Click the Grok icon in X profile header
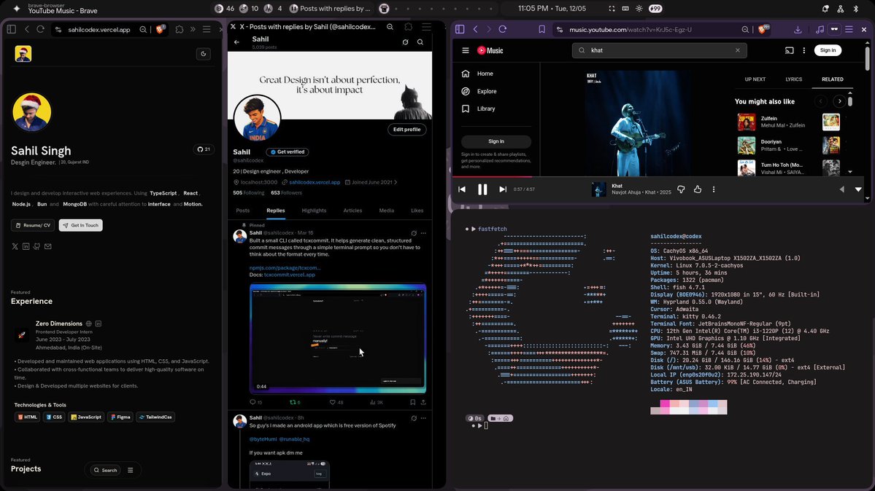 coord(406,42)
